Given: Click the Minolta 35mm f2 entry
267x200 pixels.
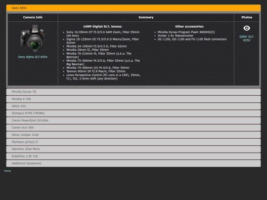Looking at the screenshot, I should pyautogui.click(x=88, y=50).
